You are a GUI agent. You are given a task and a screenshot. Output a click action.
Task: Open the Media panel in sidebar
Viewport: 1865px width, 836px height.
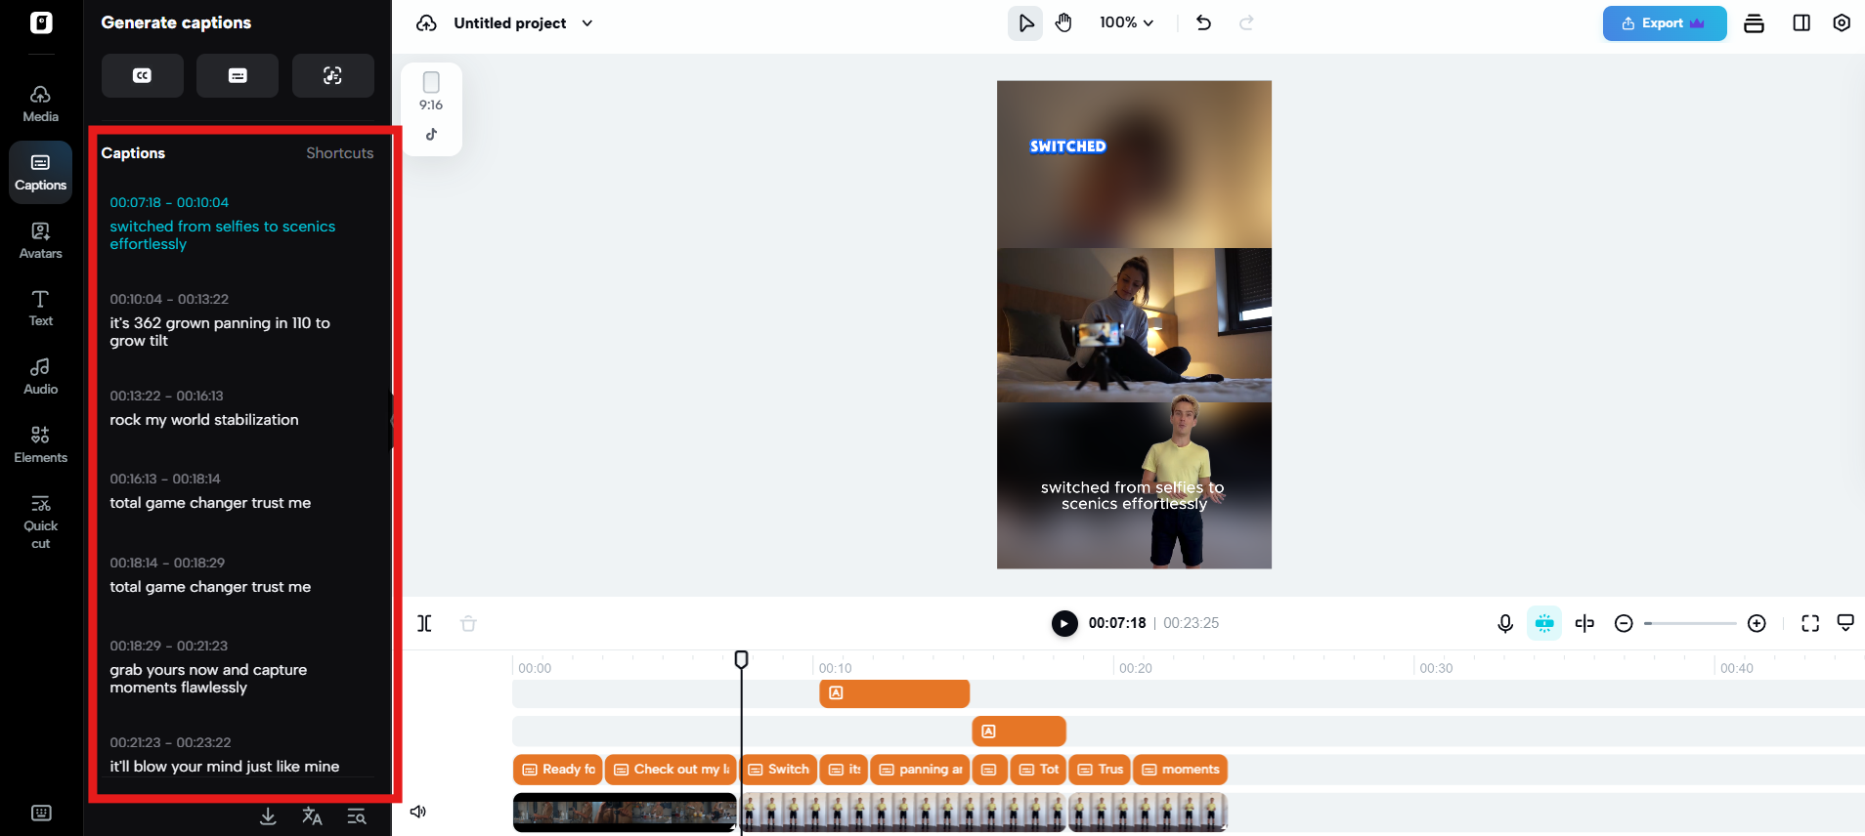point(40,104)
